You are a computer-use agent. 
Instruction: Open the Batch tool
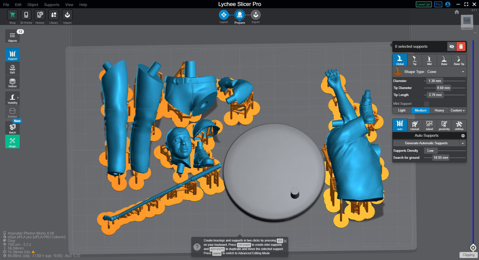(x=12, y=128)
